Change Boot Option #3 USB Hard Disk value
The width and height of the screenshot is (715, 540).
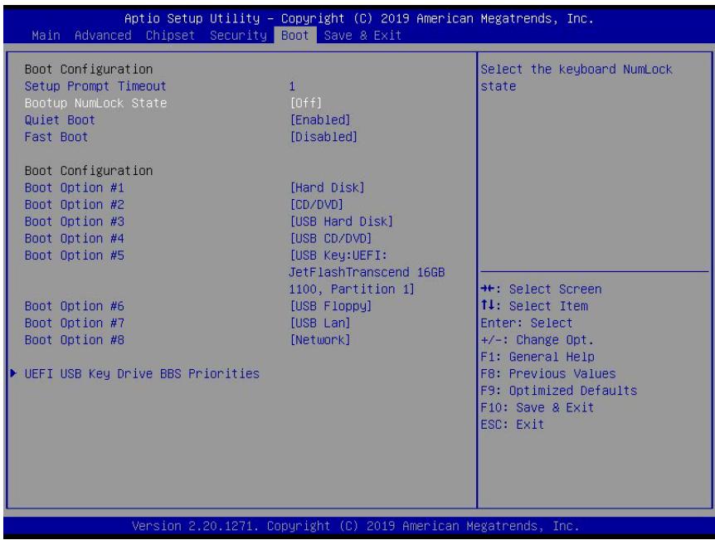tap(342, 221)
